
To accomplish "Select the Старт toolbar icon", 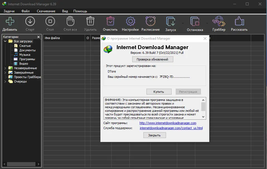I will click(x=30, y=21).
